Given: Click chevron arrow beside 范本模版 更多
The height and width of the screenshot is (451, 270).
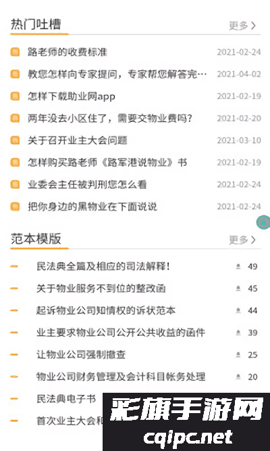Looking at the screenshot, I should (253, 240).
